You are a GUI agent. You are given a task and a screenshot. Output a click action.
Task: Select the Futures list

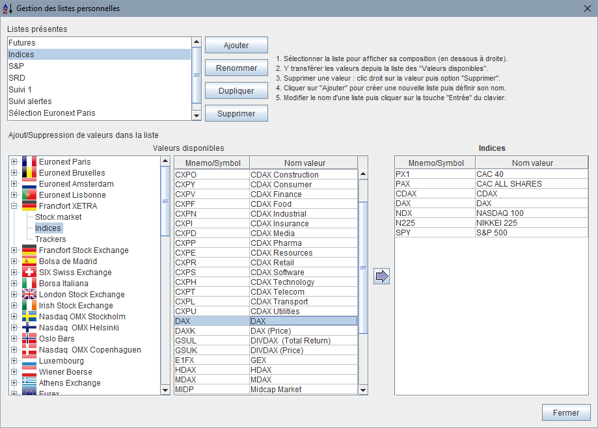(x=99, y=43)
